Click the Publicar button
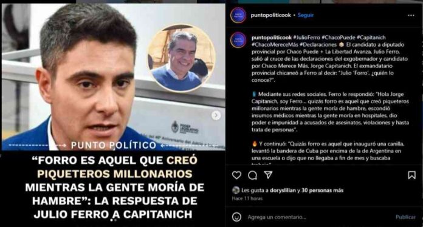 pos(405,217)
